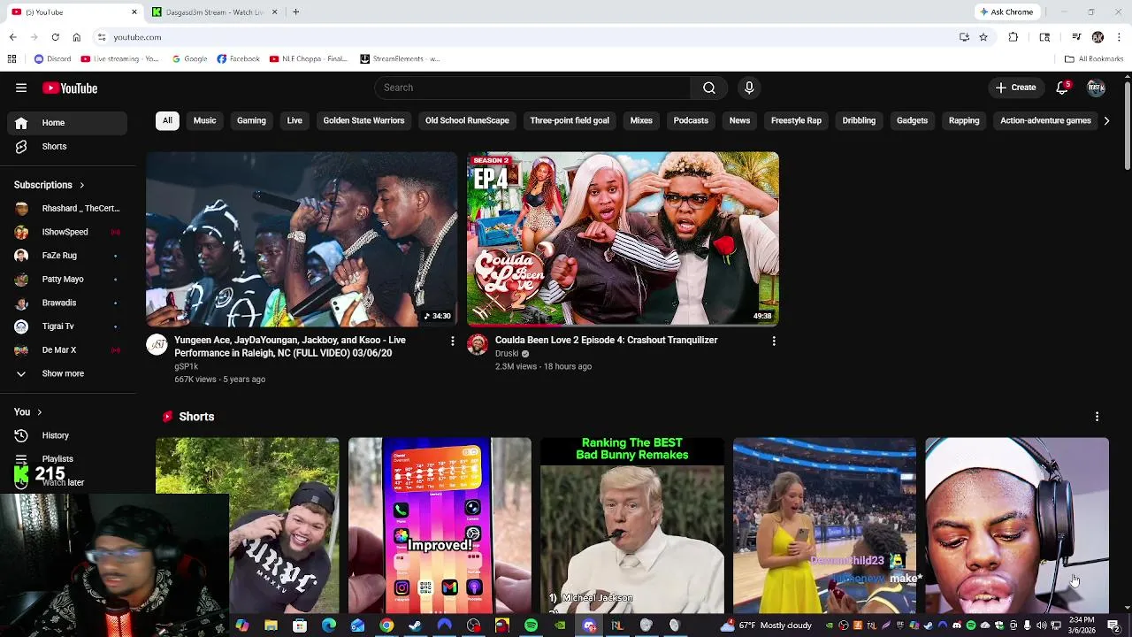Select the Golden State Warriors chip

click(363, 120)
